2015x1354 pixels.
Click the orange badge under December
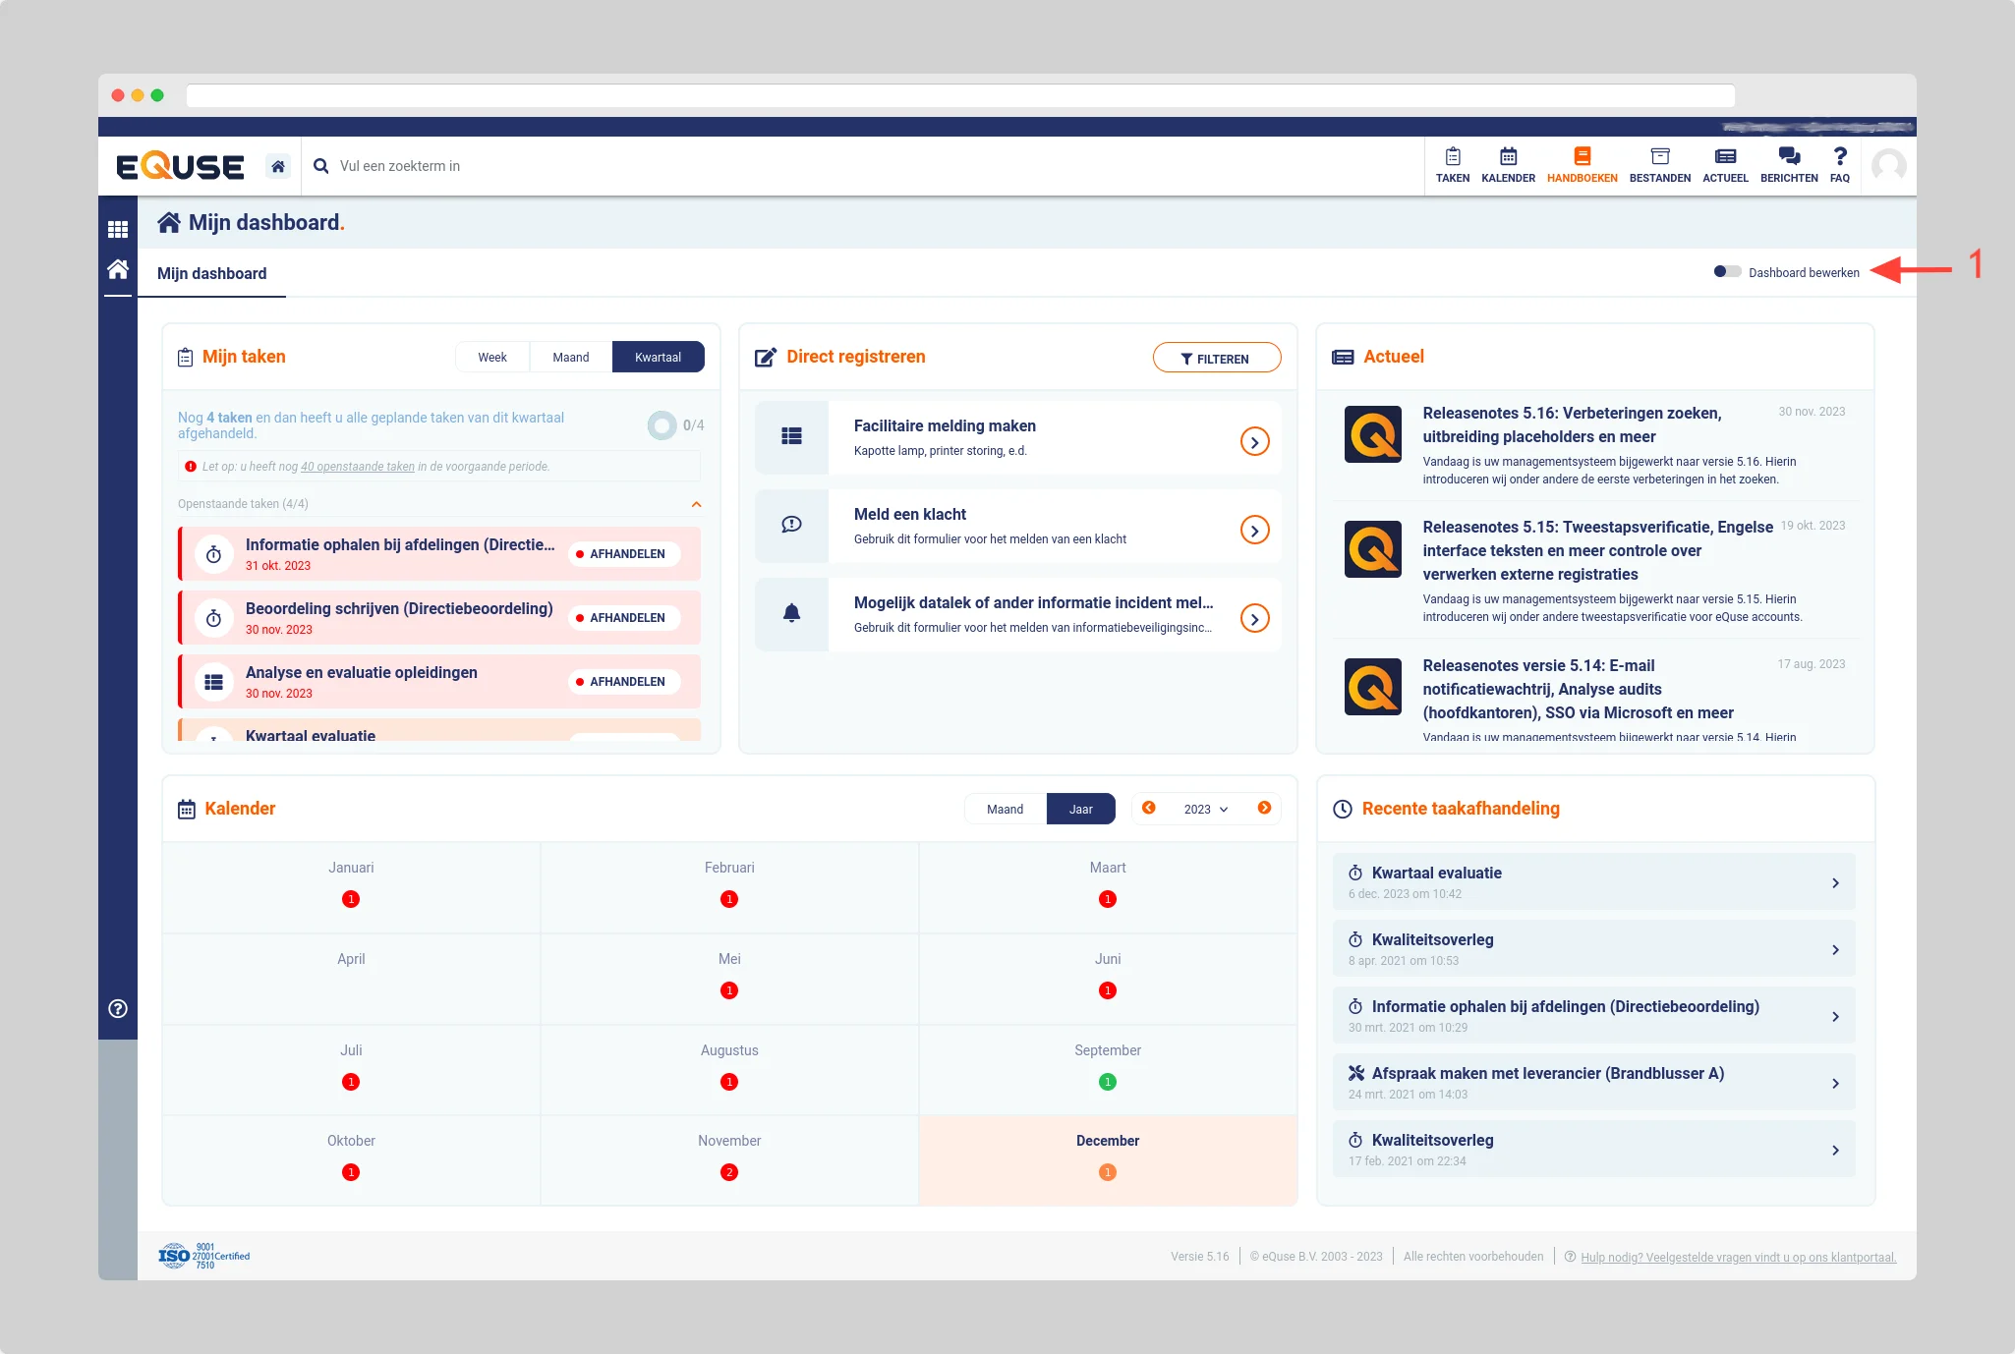[1108, 1172]
